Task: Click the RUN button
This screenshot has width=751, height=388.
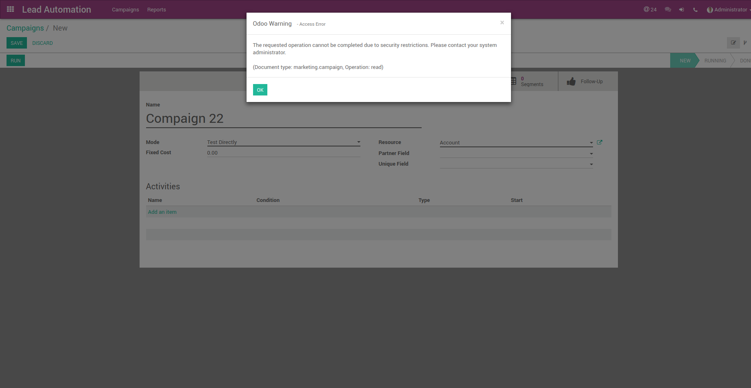Action: (16, 60)
